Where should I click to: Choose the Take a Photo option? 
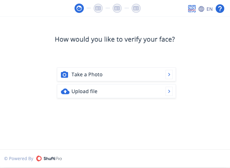(x=116, y=75)
